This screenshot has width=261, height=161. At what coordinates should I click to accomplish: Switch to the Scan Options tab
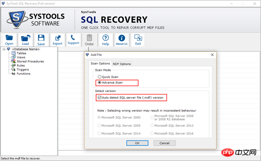[100, 64]
